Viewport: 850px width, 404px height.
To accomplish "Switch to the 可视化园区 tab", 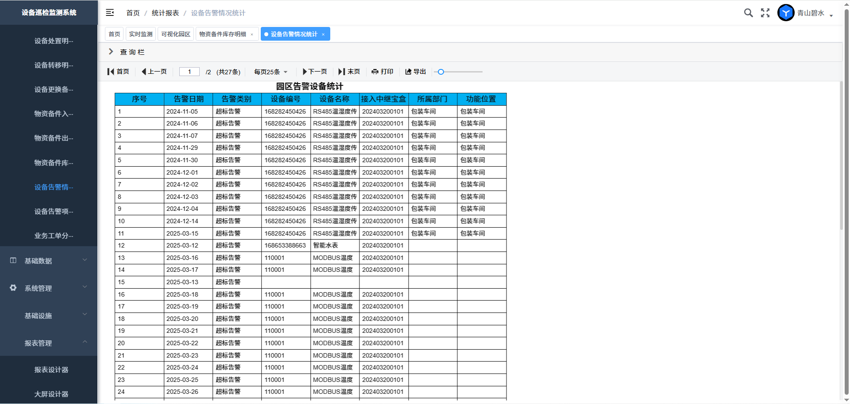I will [x=176, y=34].
